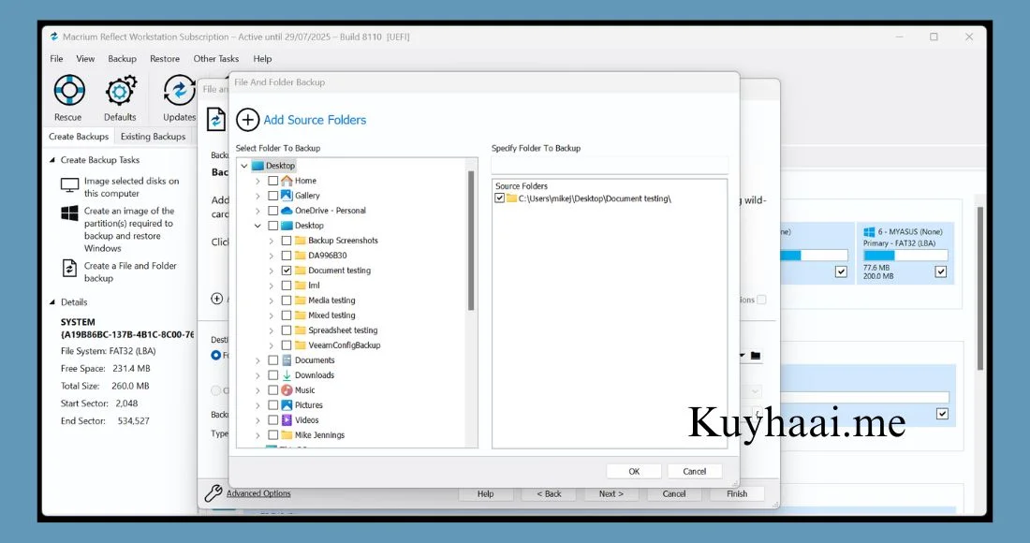Viewport: 1030px width, 543px height.
Task: Click the Home folder icon in tree
Action: 287,181
